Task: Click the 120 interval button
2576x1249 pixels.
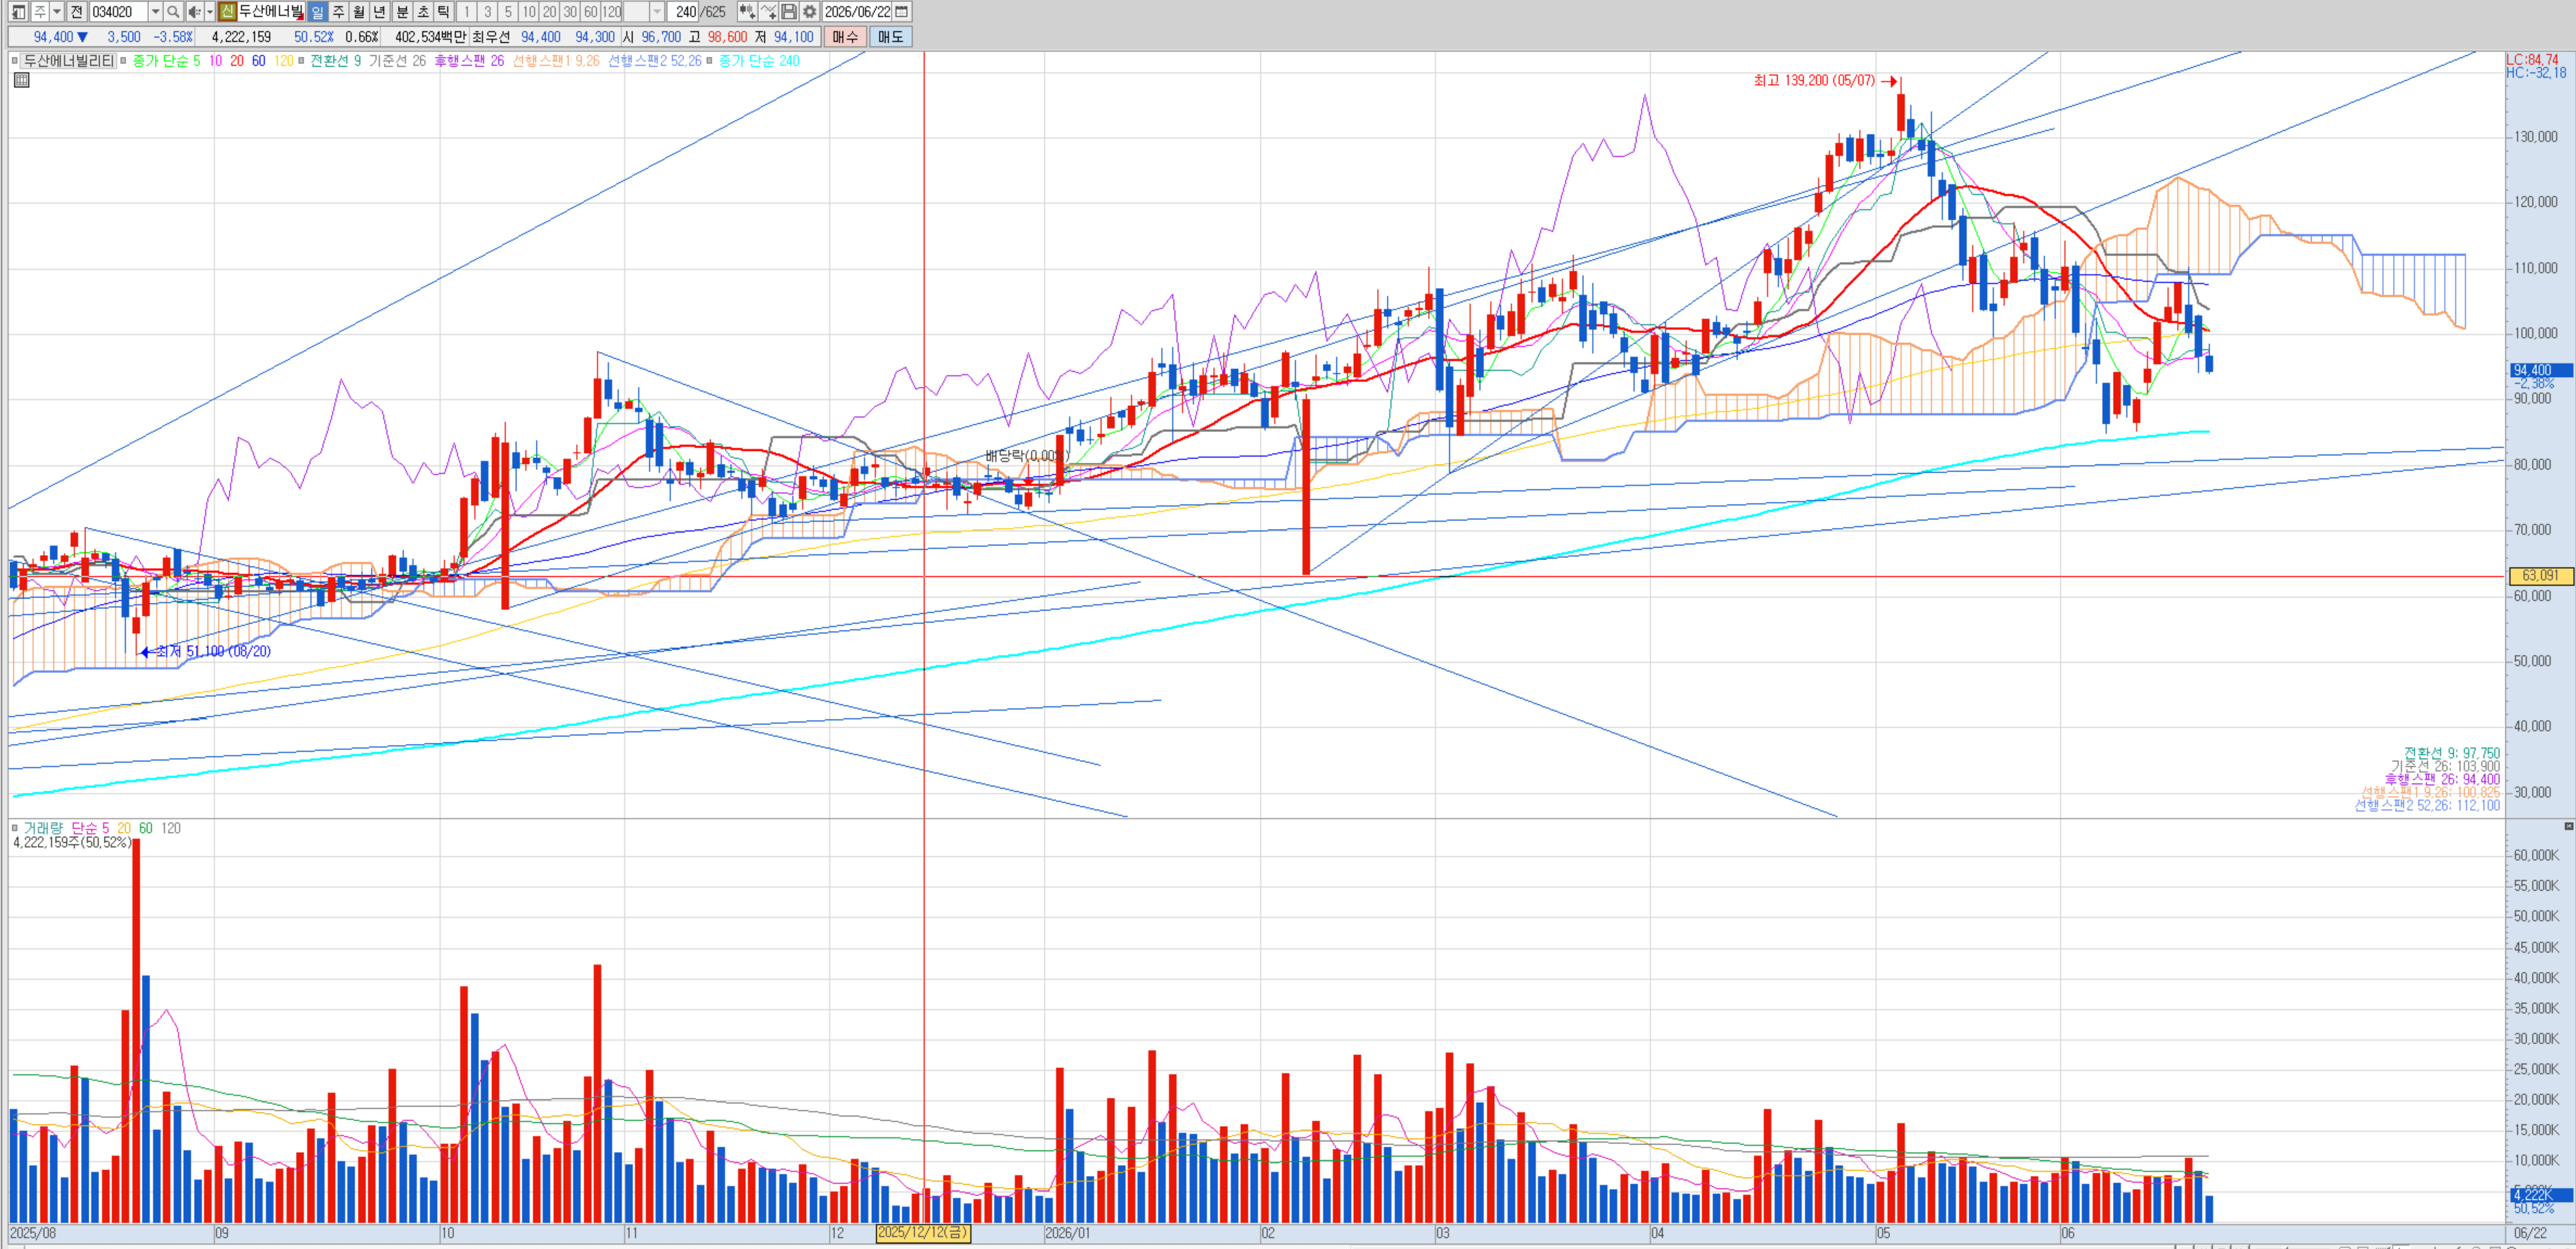Action: 612,12
